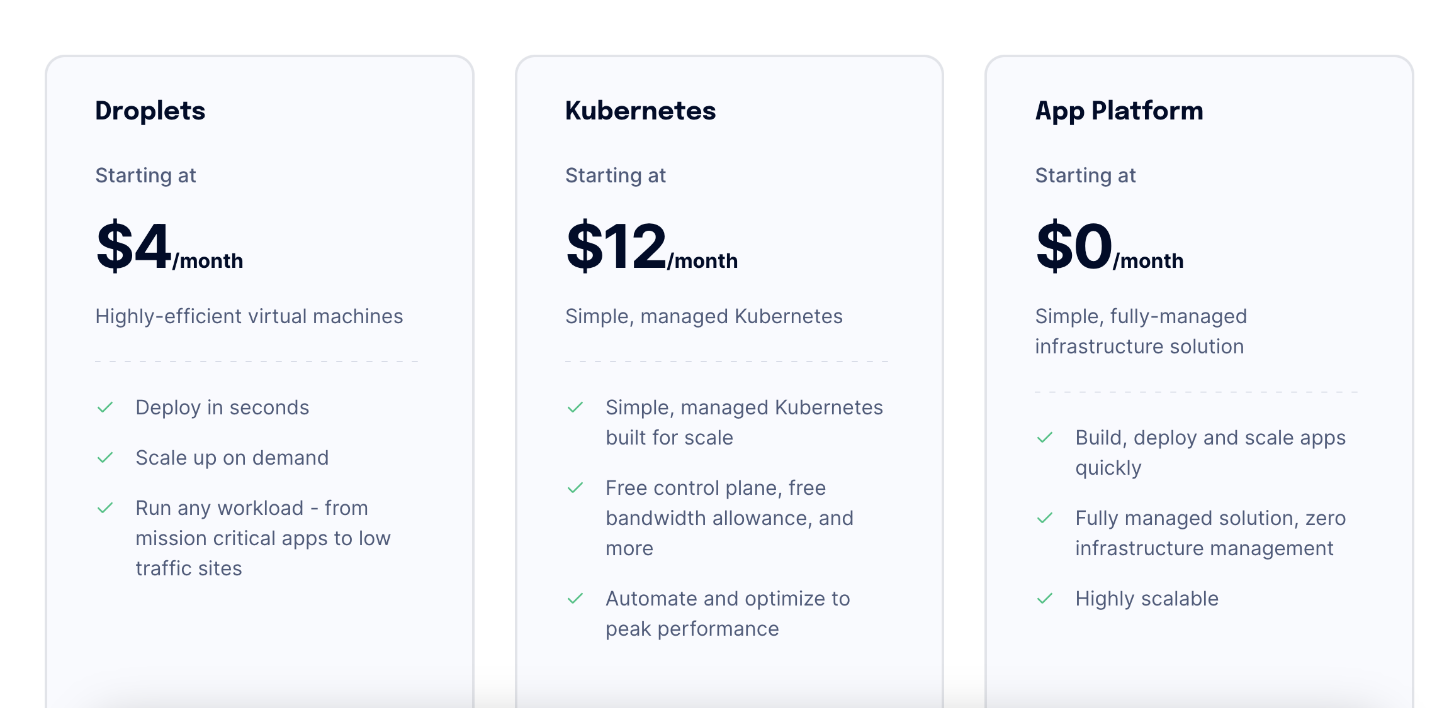Image resolution: width=1454 pixels, height=708 pixels.
Task: Click the "Scale up on demand" feature text
Action: coord(232,458)
